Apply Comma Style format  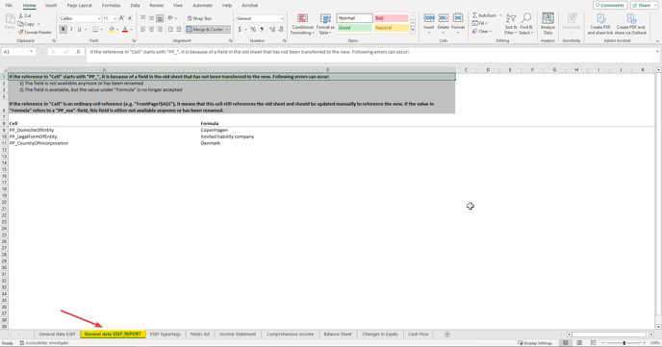pyautogui.click(x=262, y=30)
